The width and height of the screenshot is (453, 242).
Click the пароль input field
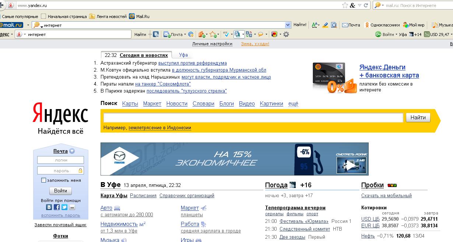[60, 170]
